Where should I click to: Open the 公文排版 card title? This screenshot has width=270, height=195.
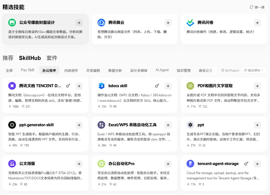pos(27,164)
